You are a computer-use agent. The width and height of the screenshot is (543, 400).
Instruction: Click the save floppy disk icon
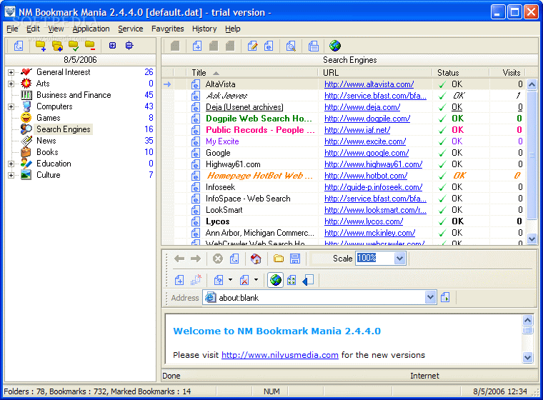coord(295,259)
